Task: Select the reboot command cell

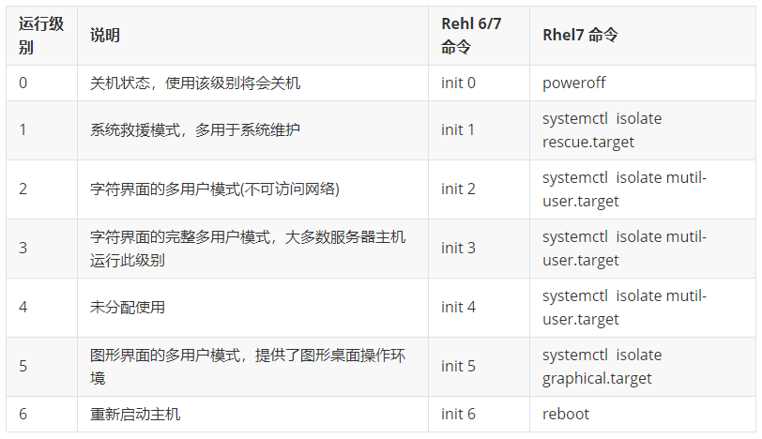Action: (643, 415)
